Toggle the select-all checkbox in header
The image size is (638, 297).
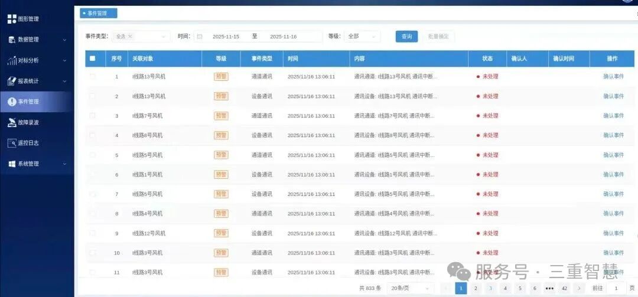(92, 58)
